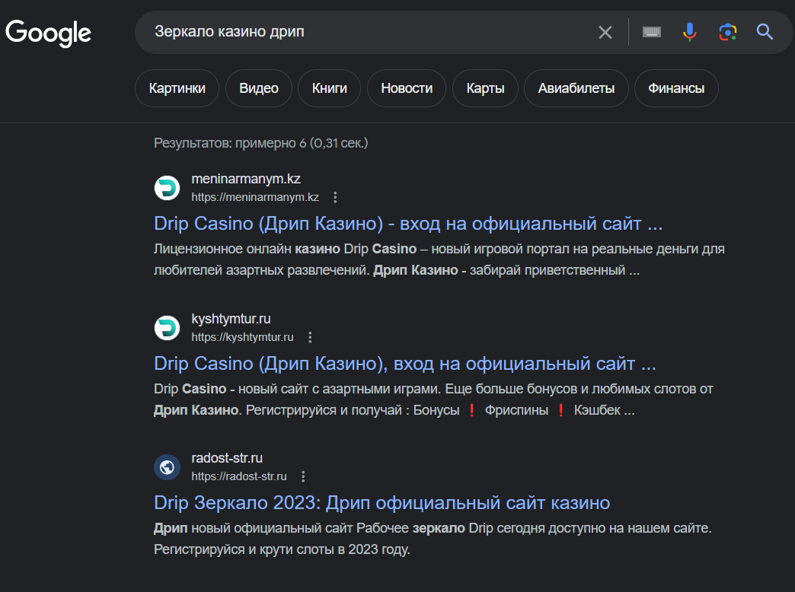
Task: Click the https://meninarmanym.kz URL
Action: (x=255, y=197)
